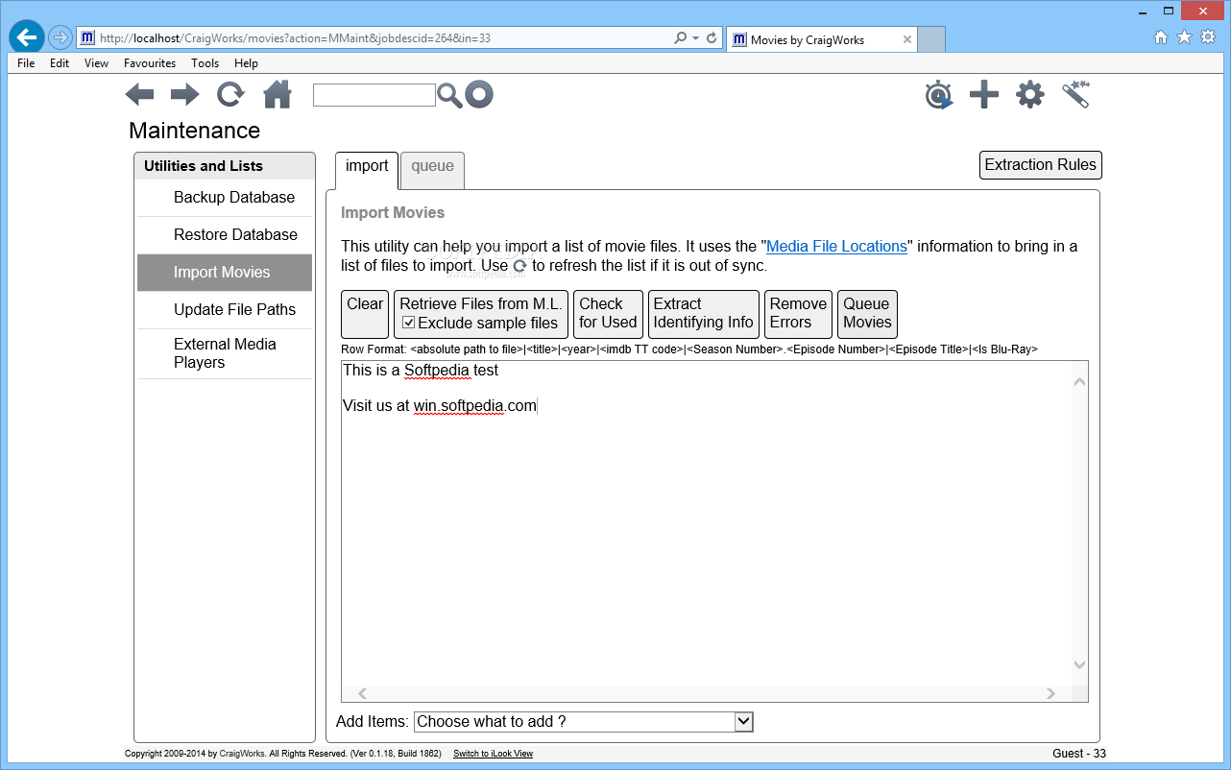
Task: Click the Guest - 33 status text
Action: (x=1079, y=754)
